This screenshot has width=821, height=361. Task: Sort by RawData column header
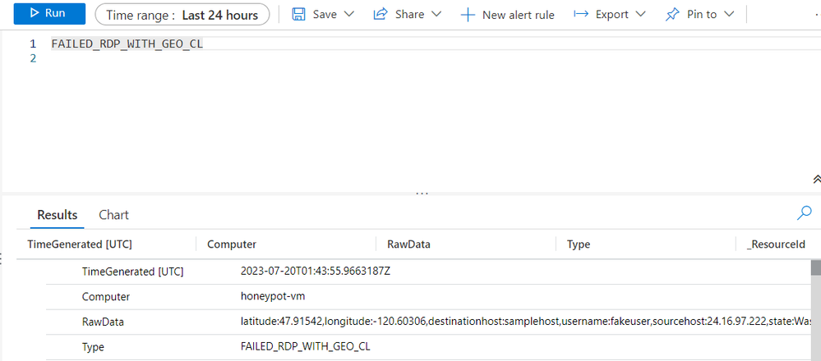pos(408,244)
